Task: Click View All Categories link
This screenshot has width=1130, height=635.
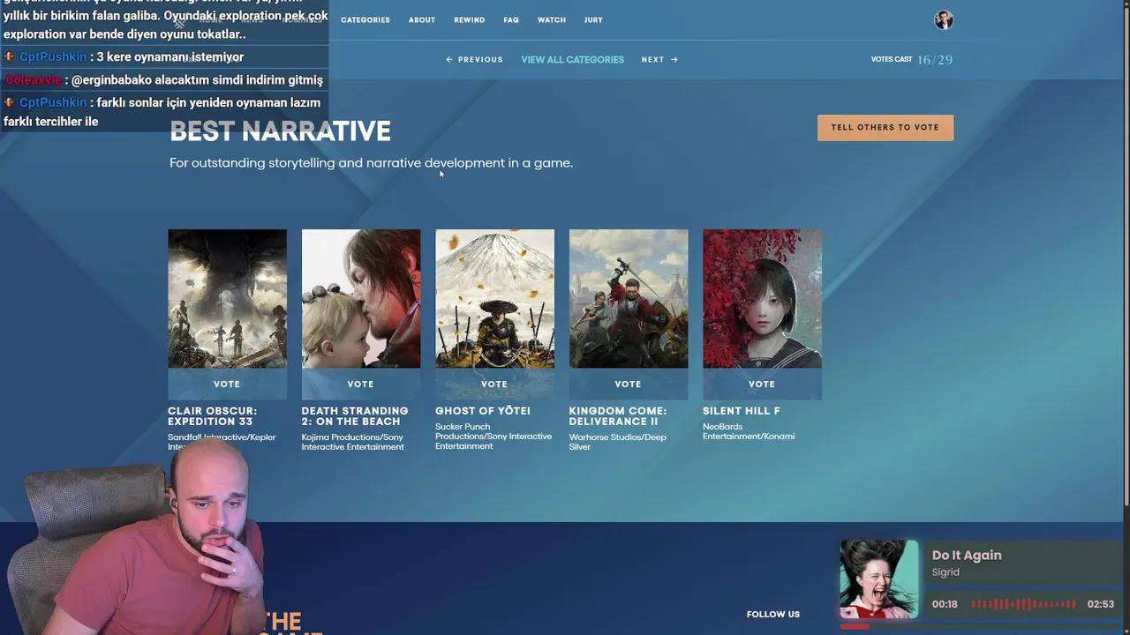Action: pos(572,60)
